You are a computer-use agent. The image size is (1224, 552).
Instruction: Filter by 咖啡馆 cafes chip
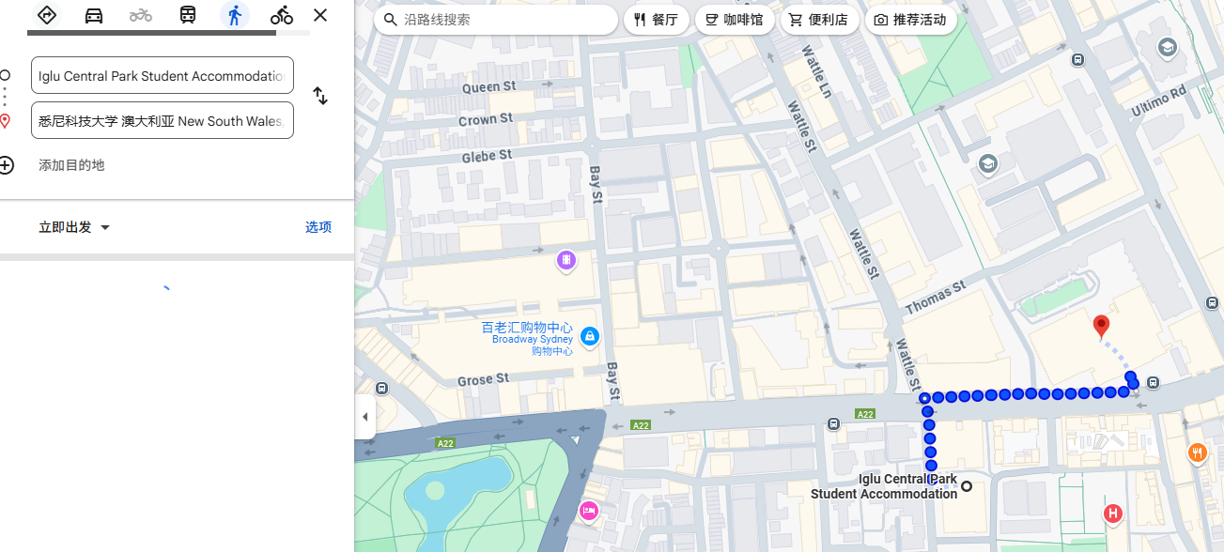(735, 20)
